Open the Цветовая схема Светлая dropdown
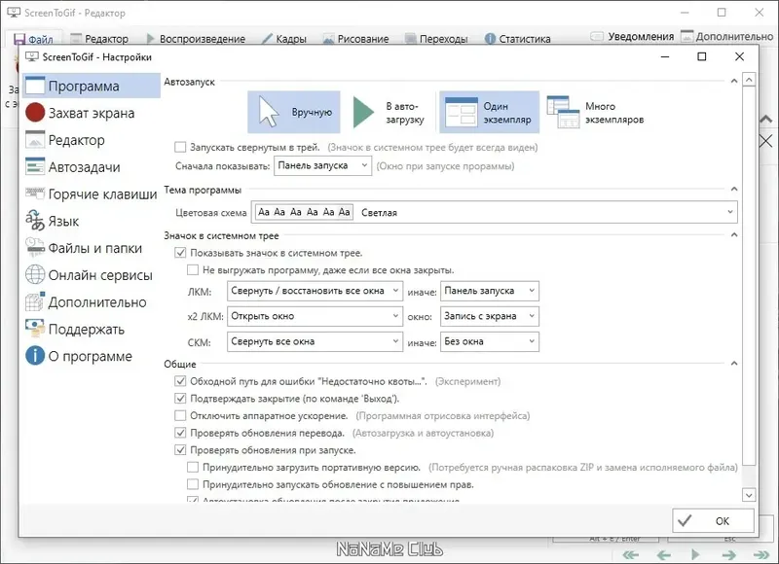This screenshot has height=564, width=779. pos(495,212)
